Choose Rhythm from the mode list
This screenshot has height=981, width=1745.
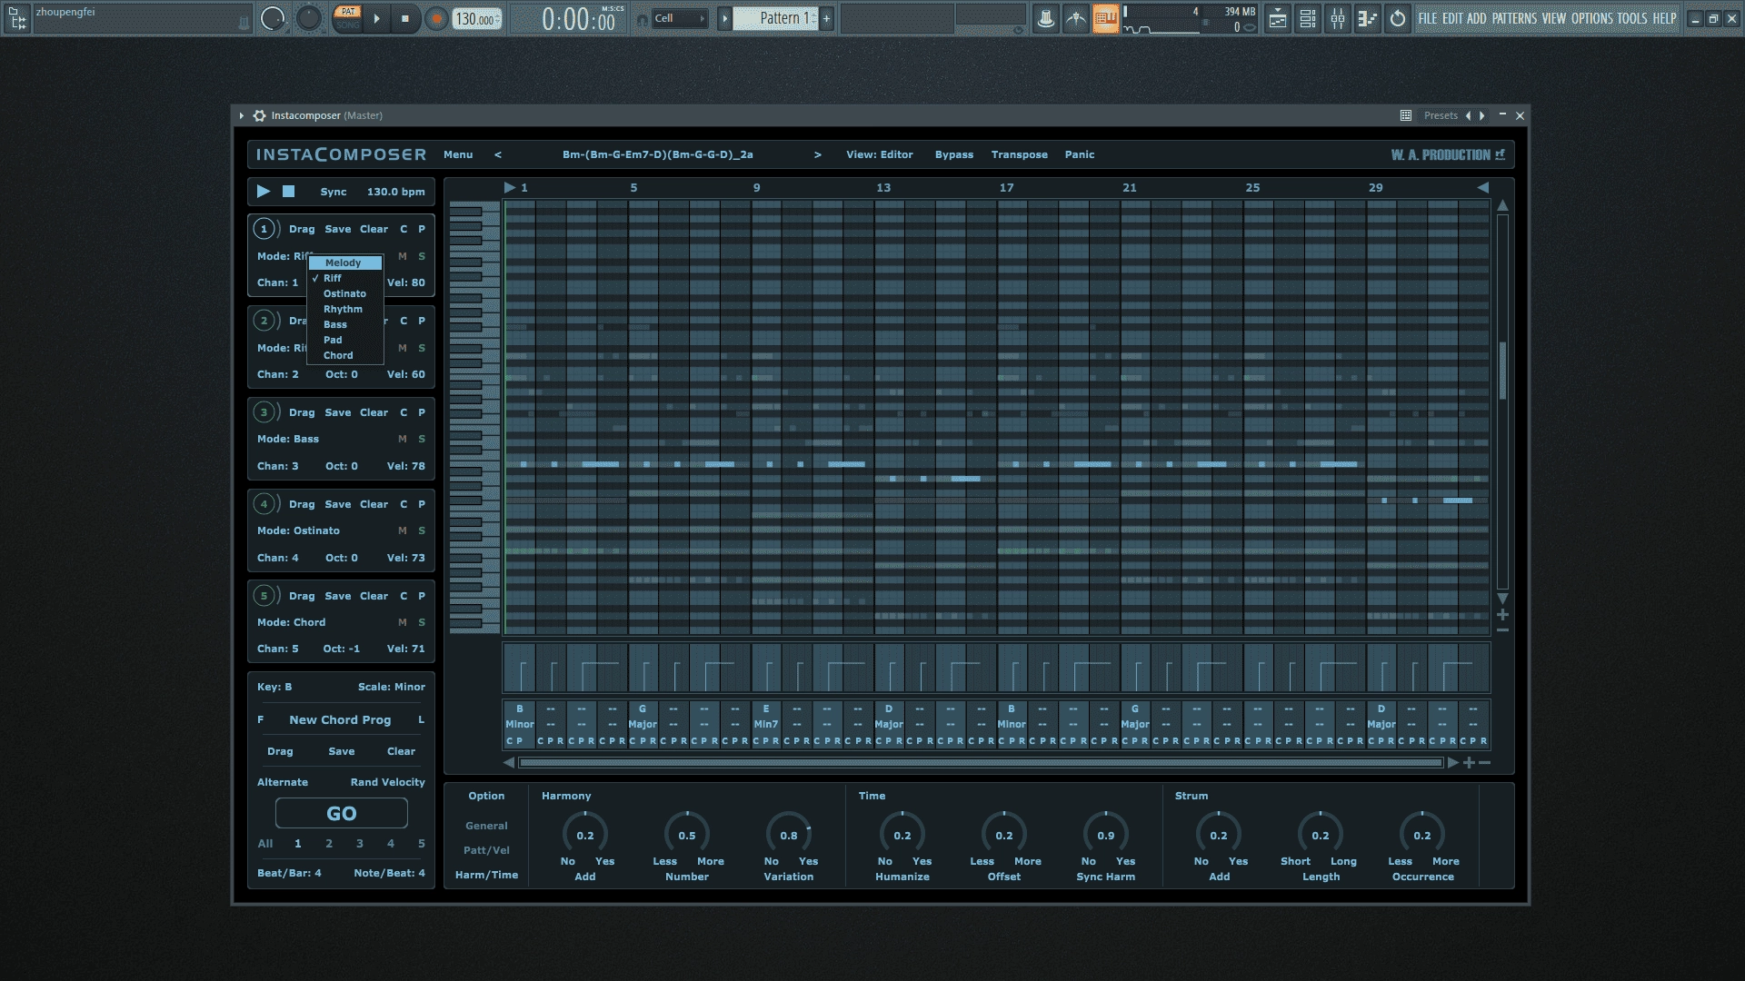(344, 309)
